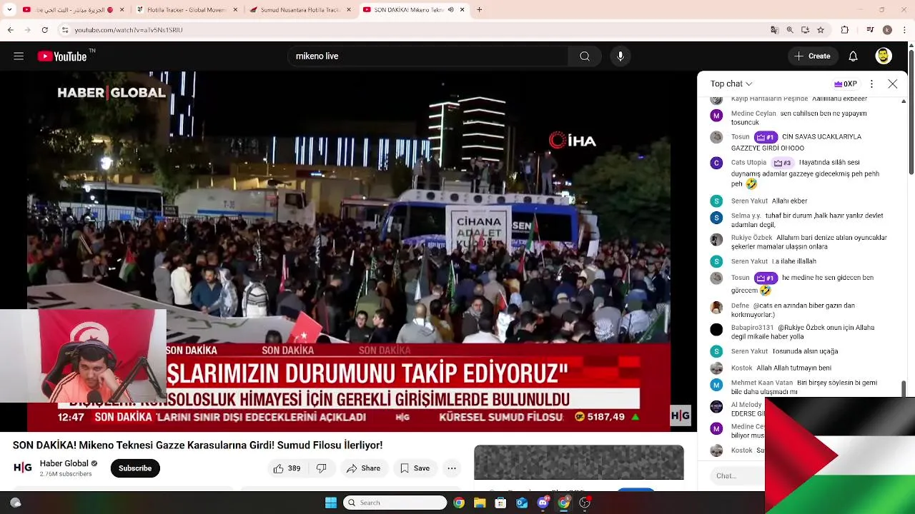
Task: Open the XP points crown indicator
Action: pyautogui.click(x=845, y=84)
